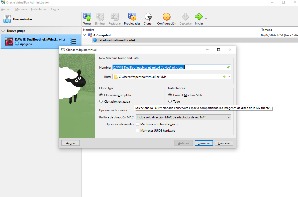Viewport: 298px width, 197px height.
Task: Open snapshot Propiedades from toolbar
Action: (x=132, y=19)
